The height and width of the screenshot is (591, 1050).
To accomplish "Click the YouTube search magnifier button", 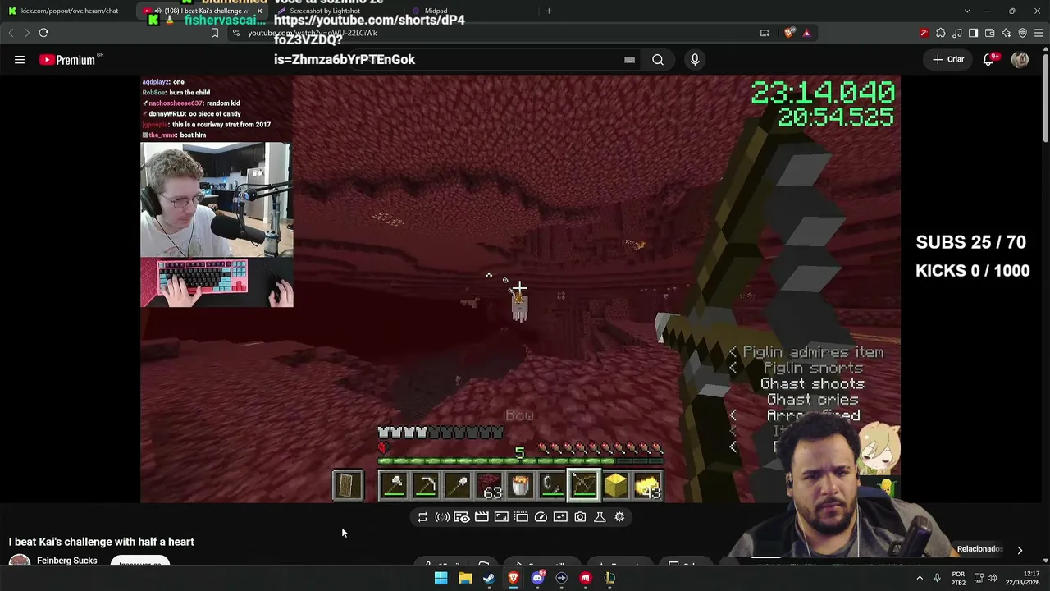I will 658,60.
